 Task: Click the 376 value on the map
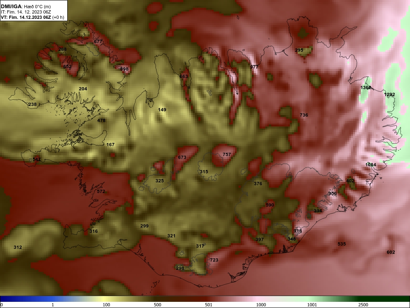coord(258,184)
